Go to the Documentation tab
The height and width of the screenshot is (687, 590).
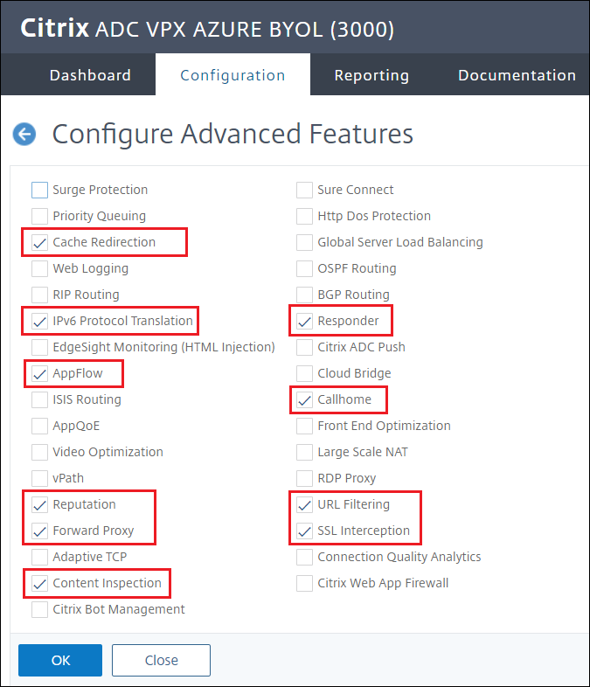click(x=517, y=75)
